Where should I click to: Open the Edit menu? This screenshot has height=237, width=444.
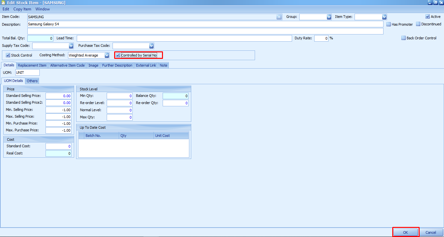tap(6, 9)
